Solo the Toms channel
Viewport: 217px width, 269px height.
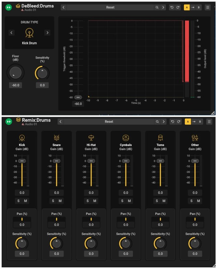pyautogui.click(x=157, y=201)
